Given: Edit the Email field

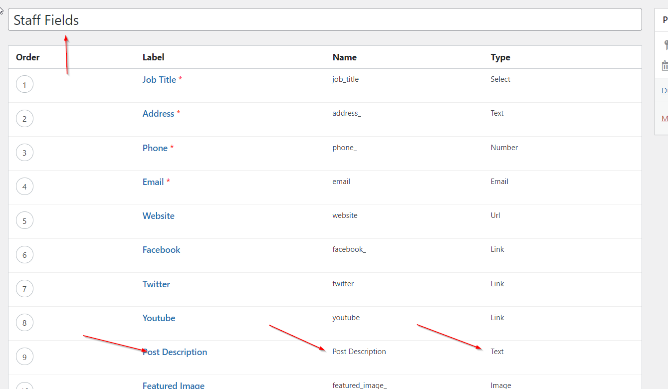Looking at the screenshot, I should (x=153, y=182).
